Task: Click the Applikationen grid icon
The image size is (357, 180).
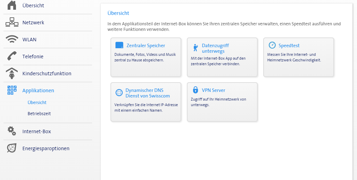Action: (x=12, y=90)
